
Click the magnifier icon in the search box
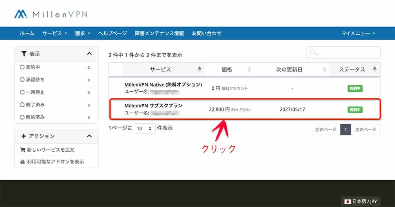314,52
